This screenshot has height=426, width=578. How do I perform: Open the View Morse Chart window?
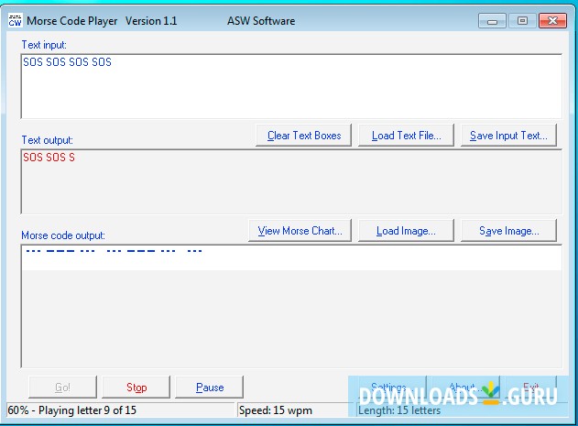tap(300, 231)
